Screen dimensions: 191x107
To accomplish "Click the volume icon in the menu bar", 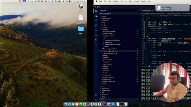I will [46, 1].
